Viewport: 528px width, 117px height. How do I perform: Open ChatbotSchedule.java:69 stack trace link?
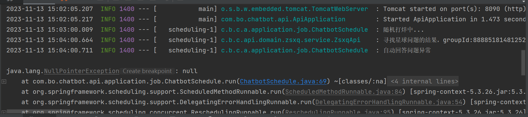pyautogui.click(x=283, y=81)
